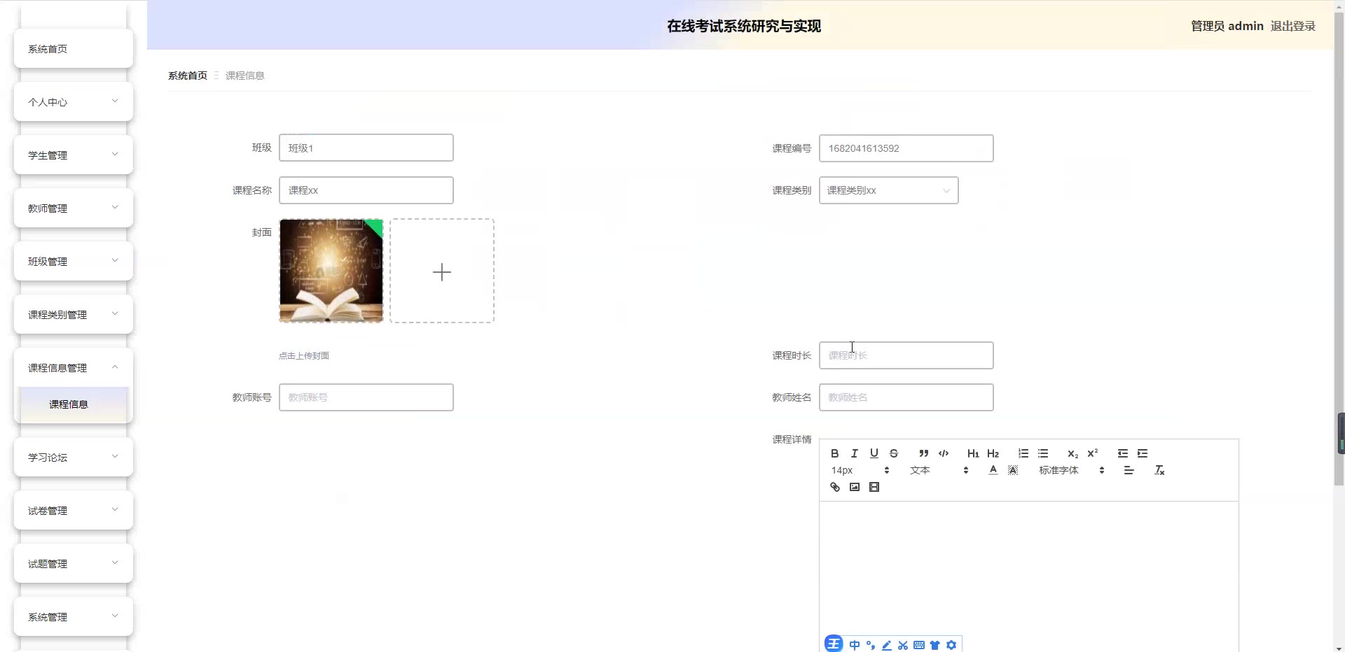Apply superscript formatting
Image resolution: width=1345 pixels, height=652 pixels.
[x=1092, y=453]
